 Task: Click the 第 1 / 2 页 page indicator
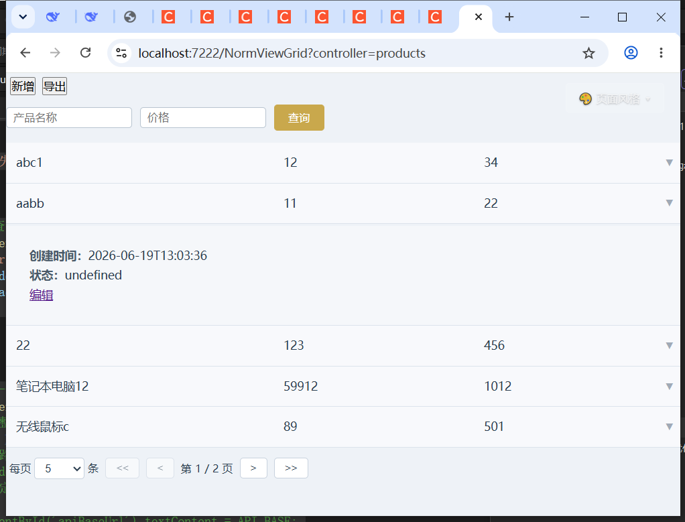tap(206, 468)
